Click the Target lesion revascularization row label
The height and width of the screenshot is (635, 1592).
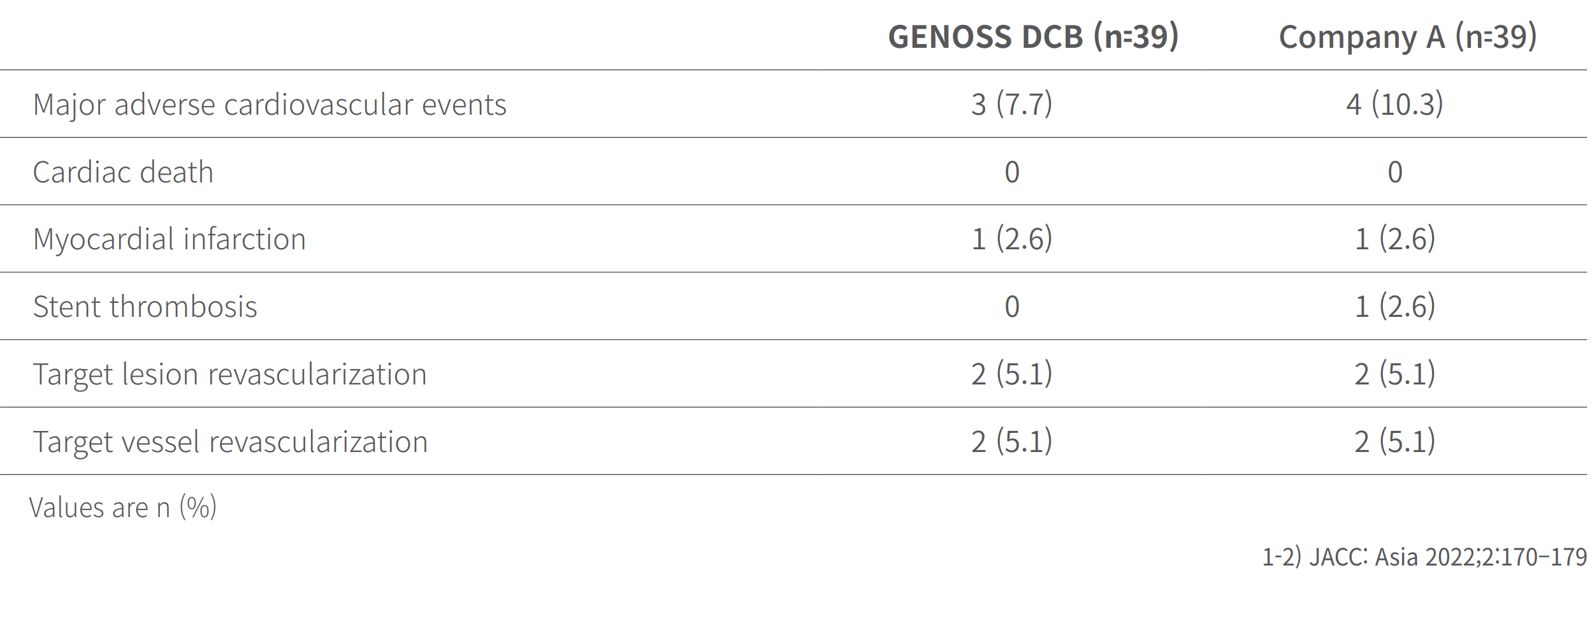(x=229, y=374)
